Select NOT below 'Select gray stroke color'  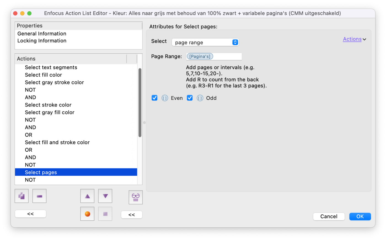pyautogui.click(x=76, y=90)
